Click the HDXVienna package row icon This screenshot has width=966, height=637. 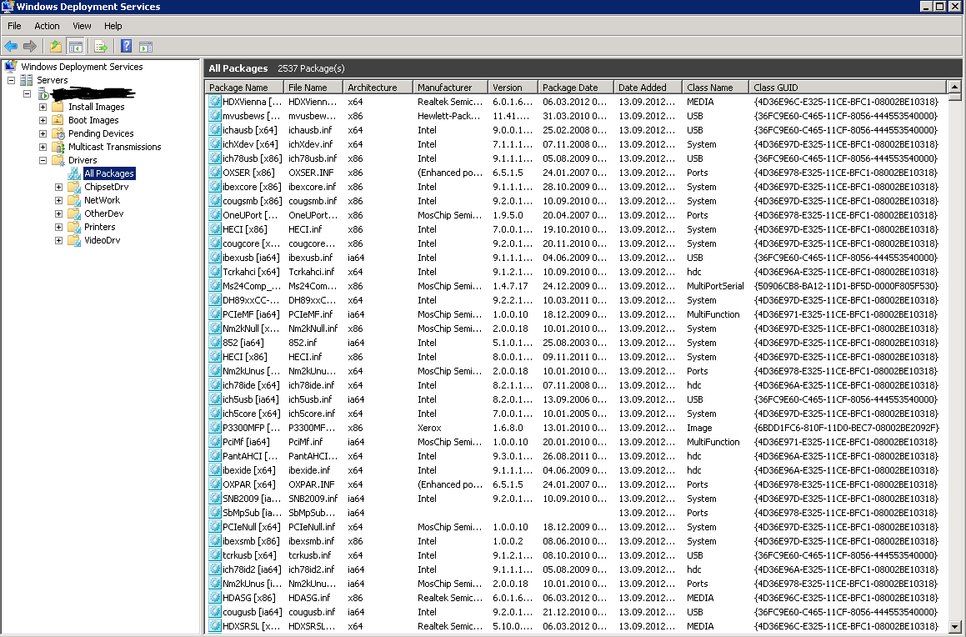(x=215, y=102)
